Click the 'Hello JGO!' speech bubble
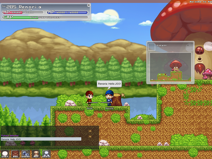 (x=110, y=84)
